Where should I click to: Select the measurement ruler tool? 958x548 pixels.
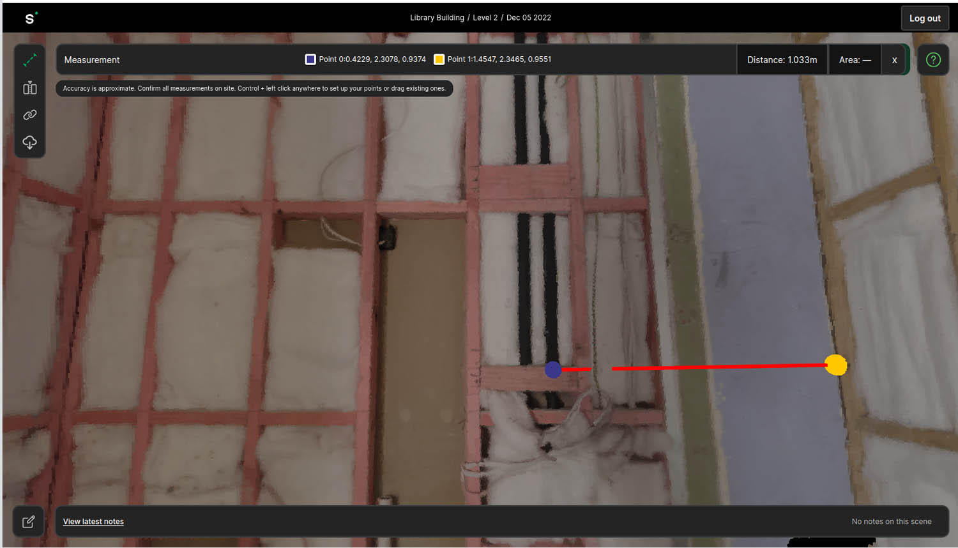point(30,61)
